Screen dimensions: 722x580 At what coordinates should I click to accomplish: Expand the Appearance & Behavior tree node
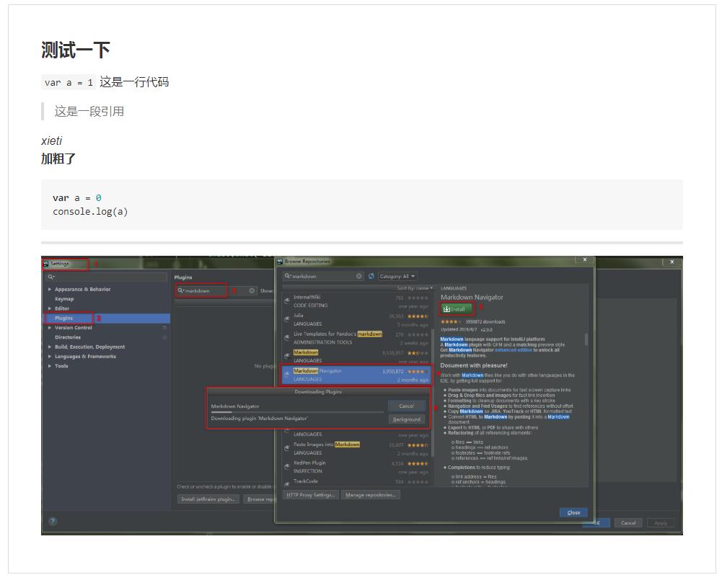[x=49, y=290]
